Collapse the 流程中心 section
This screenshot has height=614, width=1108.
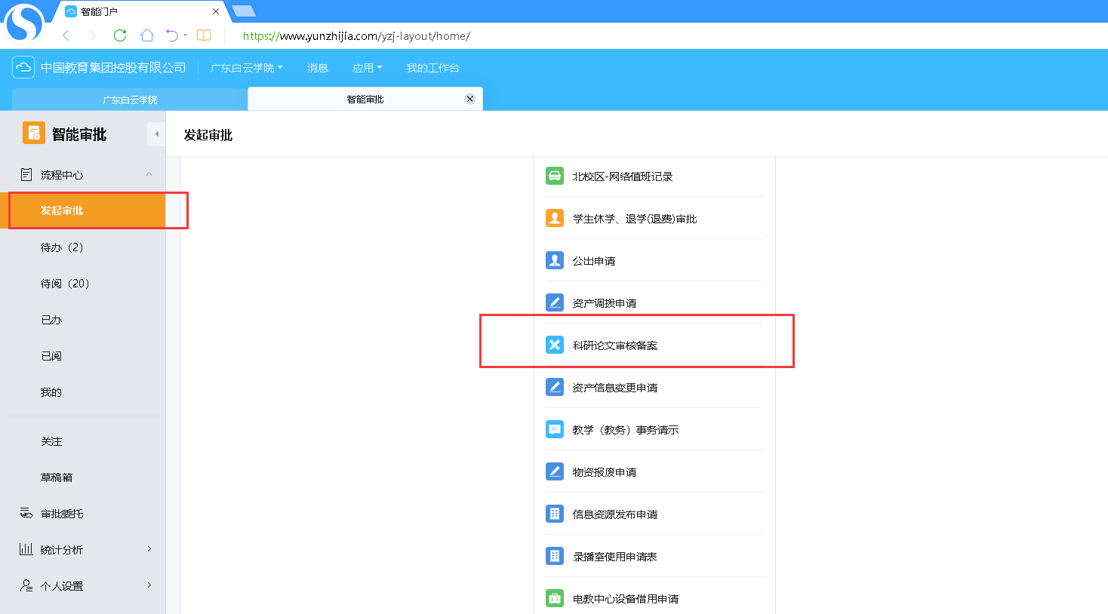149,174
